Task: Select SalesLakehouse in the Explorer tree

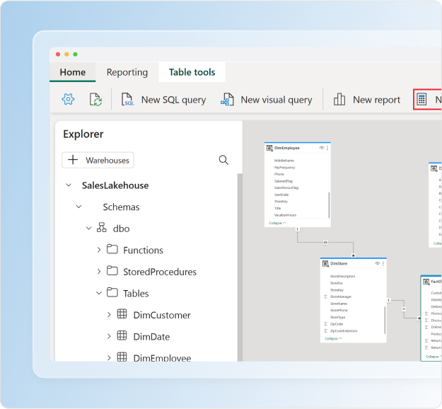Action: pos(115,185)
